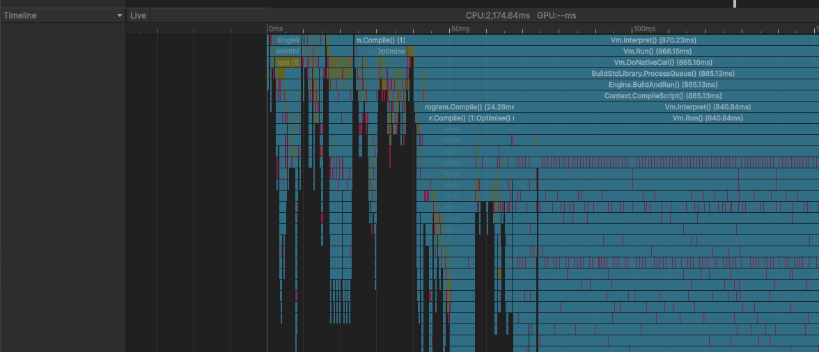
Task: Click the white frame marker in top chart
Action: [x=734, y=3]
